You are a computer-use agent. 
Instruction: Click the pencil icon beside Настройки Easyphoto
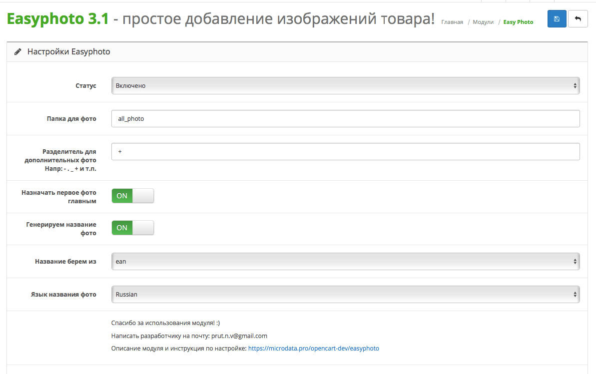pos(18,52)
